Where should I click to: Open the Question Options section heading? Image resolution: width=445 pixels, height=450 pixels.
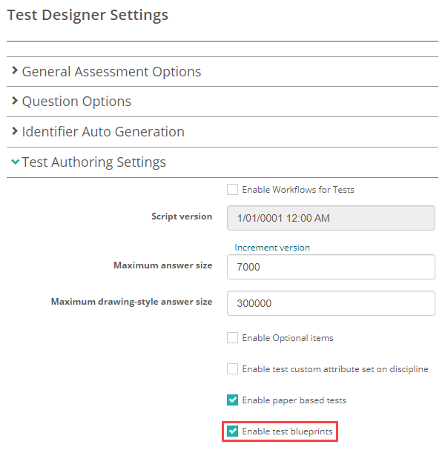[x=76, y=102]
